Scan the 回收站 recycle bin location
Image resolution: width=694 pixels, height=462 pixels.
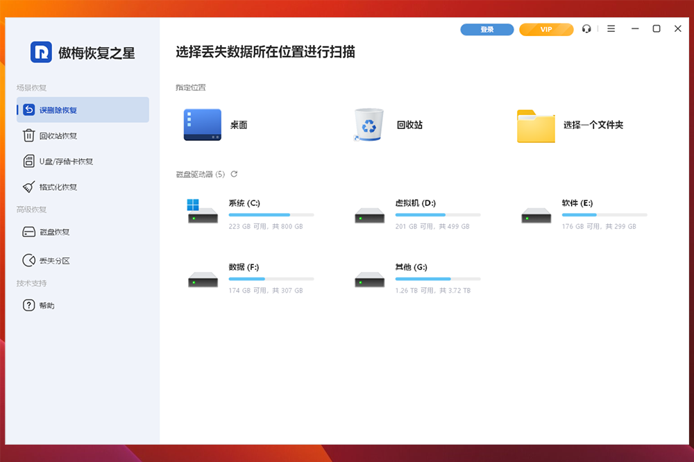coord(369,126)
